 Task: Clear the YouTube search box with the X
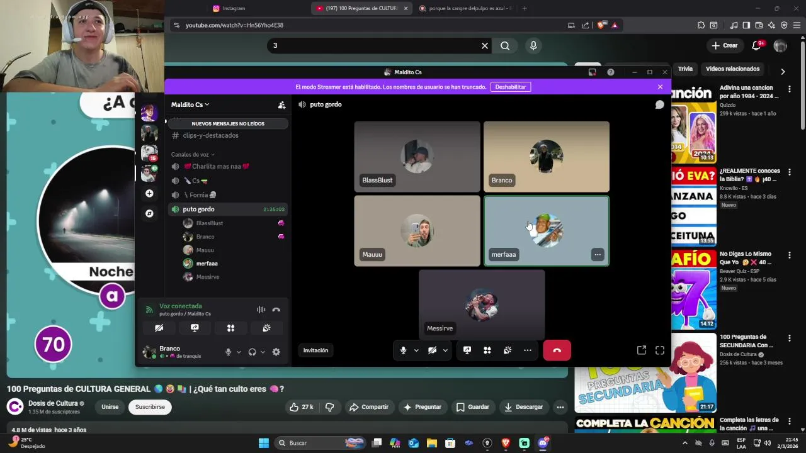coord(485,45)
